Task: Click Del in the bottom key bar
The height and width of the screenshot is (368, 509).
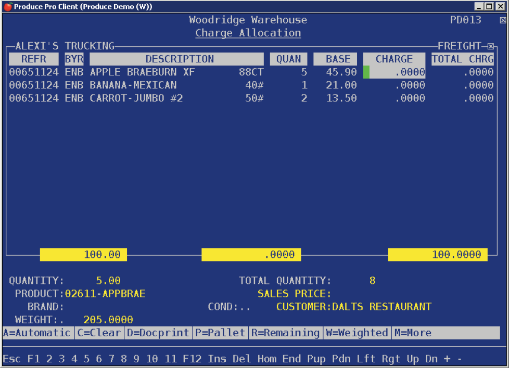Action: [x=242, y=359]
